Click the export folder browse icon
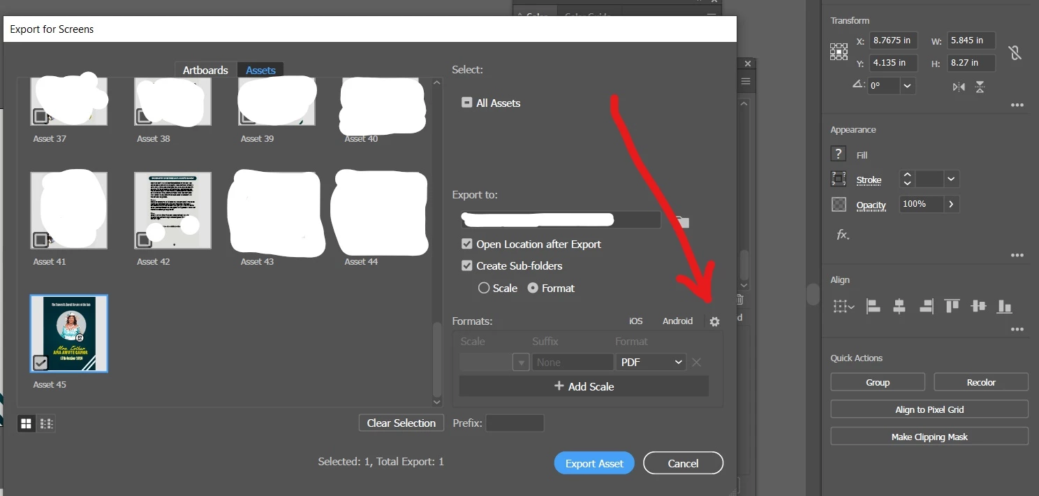Screen dimensions: 1039x496 pyautogui.click(x=682, y=222)
